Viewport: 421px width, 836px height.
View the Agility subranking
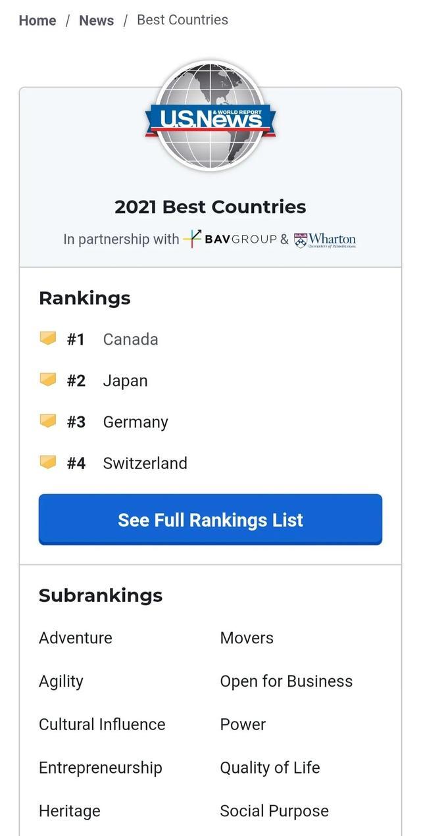click(x=61, y=681)
